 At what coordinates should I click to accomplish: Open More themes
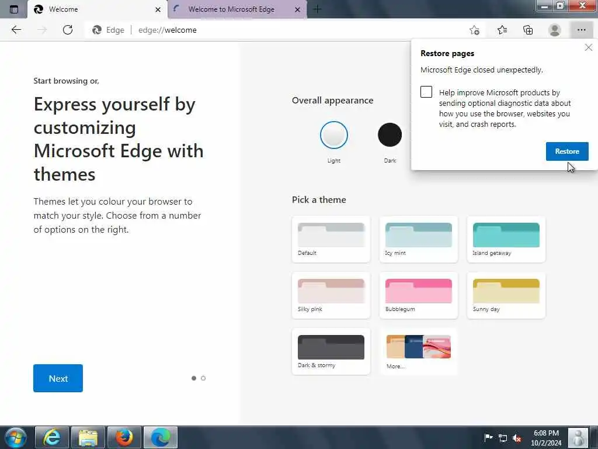pyautogui.click(x=418, y=351)
